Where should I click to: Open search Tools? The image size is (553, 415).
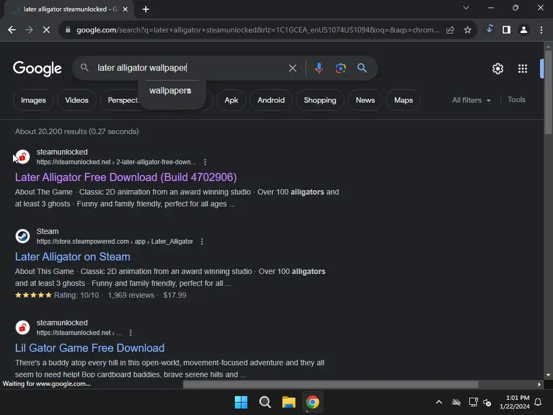pyautogui.click(x=516, y=100)
